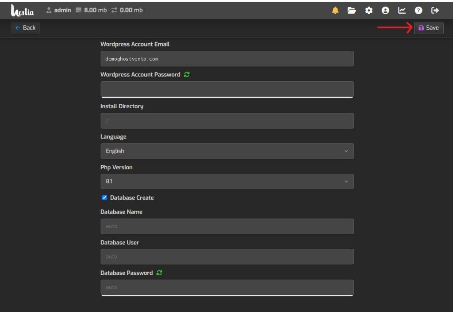Open the file manager folder icon
Image resolution: width=453 pixels, height=312 pixels.
coord(352,11)
